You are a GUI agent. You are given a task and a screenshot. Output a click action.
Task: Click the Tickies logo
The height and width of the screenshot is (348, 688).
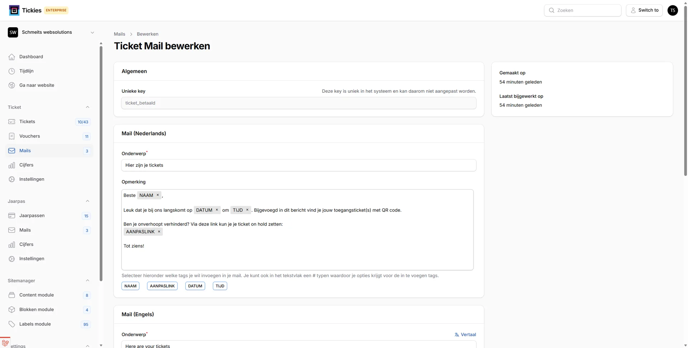click(x=14, y=10)
